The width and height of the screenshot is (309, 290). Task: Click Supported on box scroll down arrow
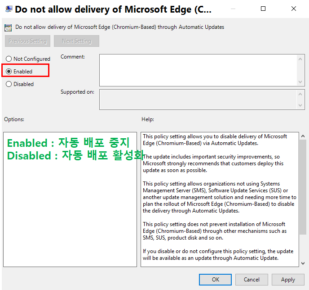[x=300, y=105]
